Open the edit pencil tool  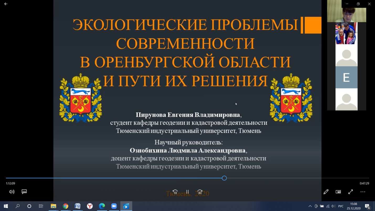click(x=326, y=192)
